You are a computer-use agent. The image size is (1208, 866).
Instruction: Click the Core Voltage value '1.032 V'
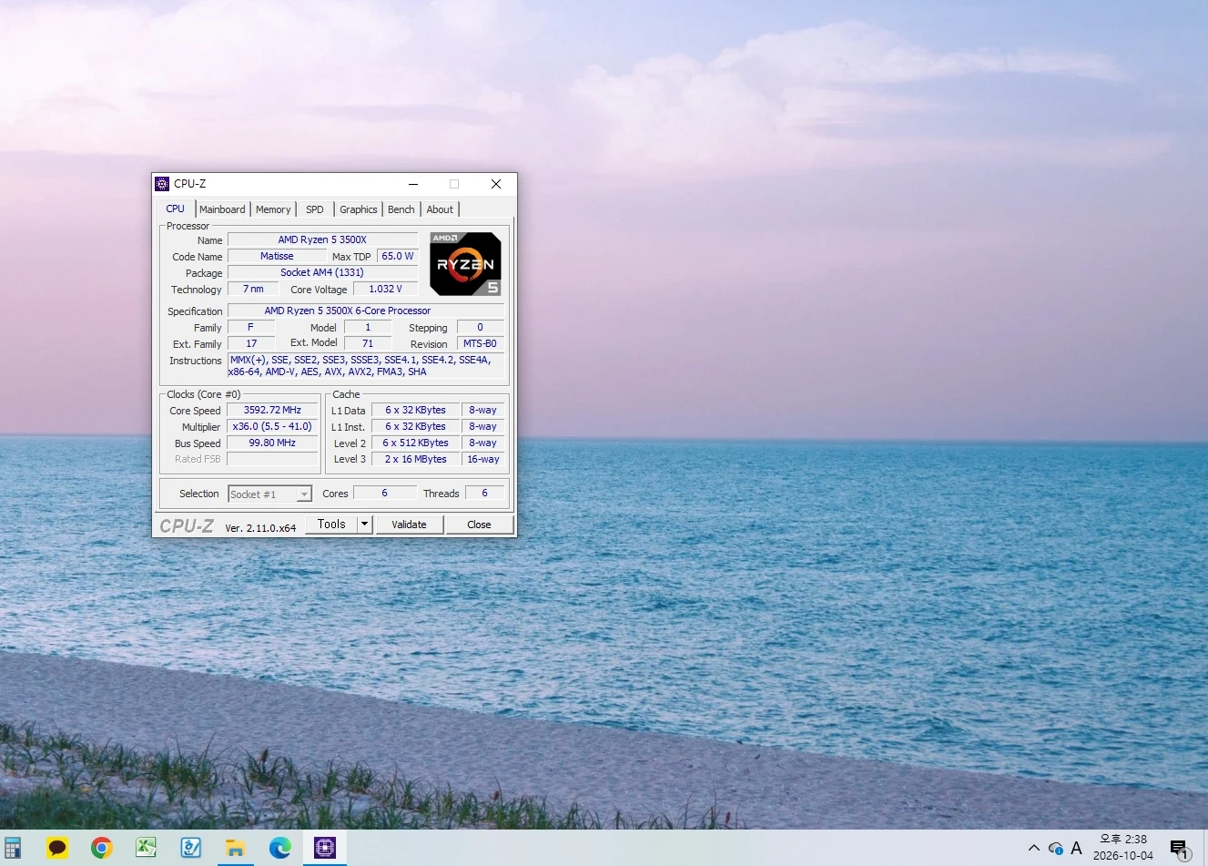pyautogui.click(x=385, y=289)
